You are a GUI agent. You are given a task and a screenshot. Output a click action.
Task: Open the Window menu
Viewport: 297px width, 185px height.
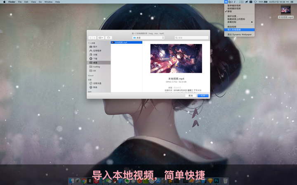click(x=49, y=2)
